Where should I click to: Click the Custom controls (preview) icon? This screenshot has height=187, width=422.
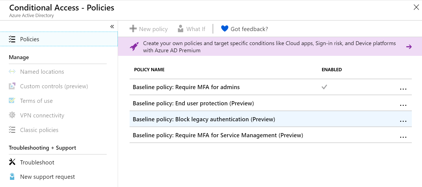click(12, 86)
